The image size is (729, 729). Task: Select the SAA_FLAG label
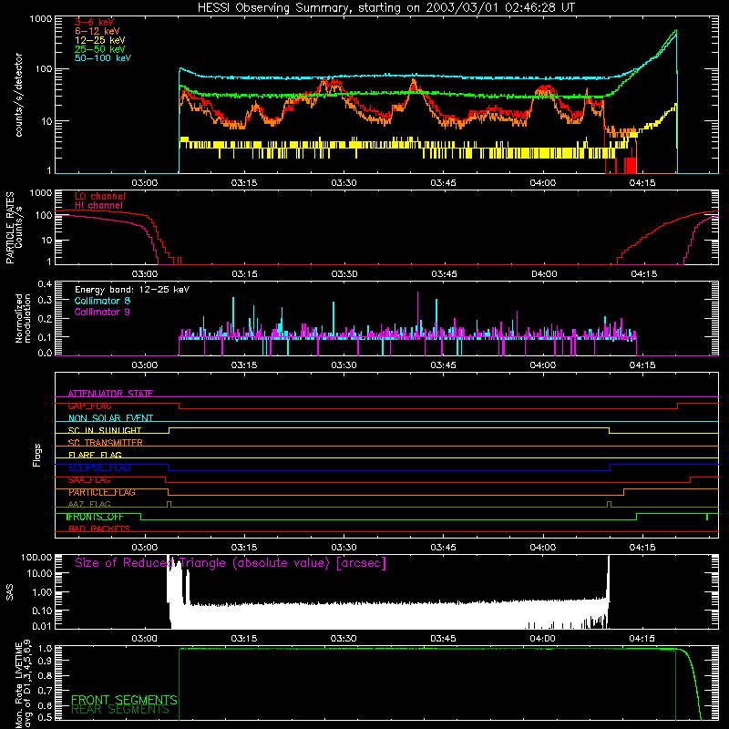pos(89,480)
